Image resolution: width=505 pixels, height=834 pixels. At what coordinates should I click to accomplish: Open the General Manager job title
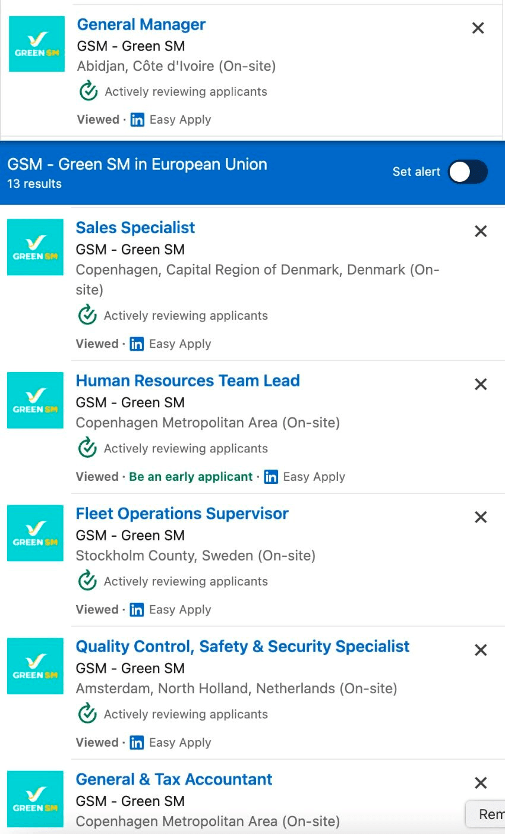(x=141, y=24)
